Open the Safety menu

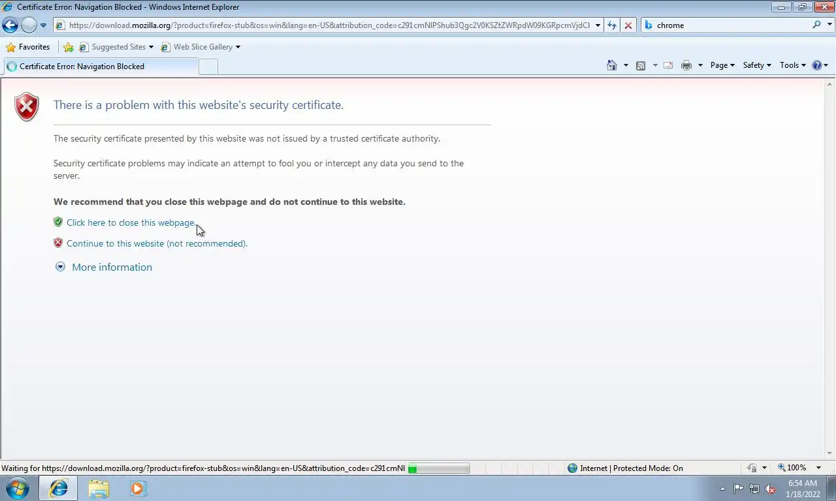pyautogui.click(x=757, y=65)
